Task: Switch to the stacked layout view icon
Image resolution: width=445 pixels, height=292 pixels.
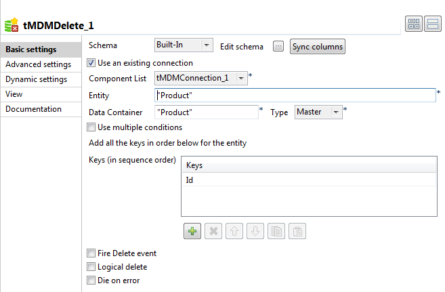Action: [x=433, y=24]
